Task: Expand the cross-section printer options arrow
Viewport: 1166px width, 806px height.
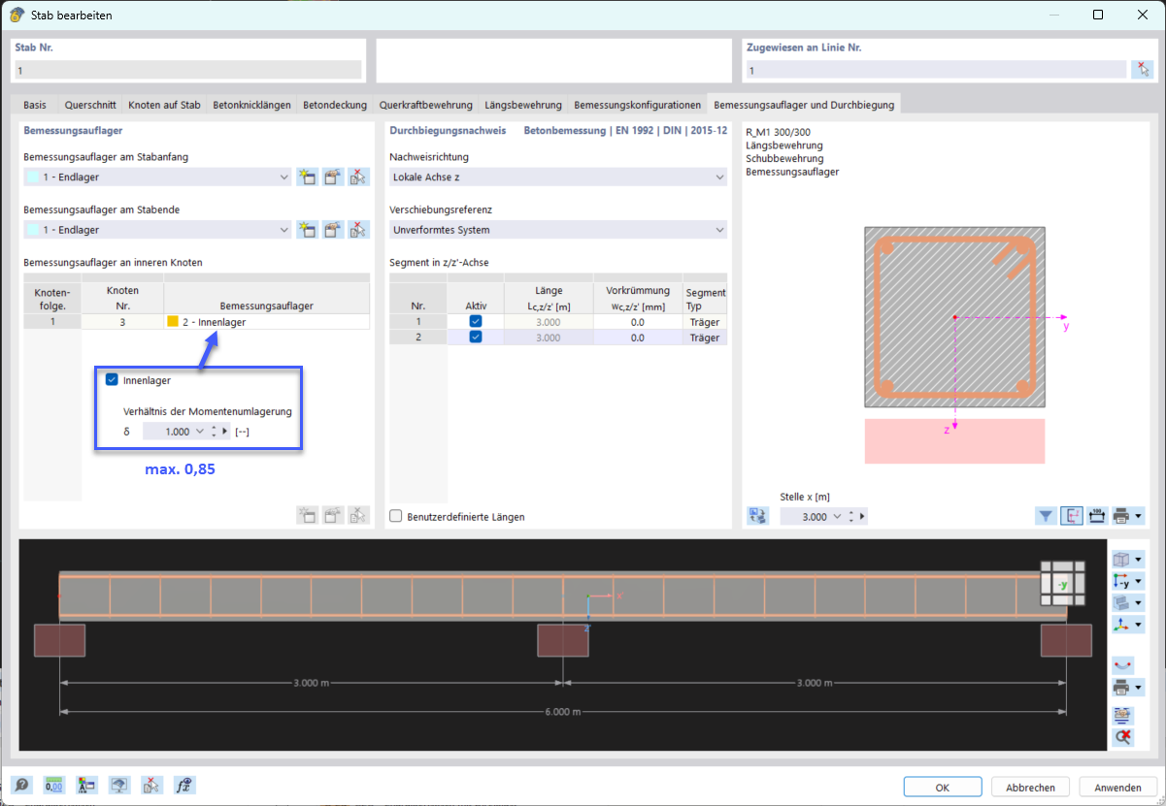Action: [x=1139, y=516]
